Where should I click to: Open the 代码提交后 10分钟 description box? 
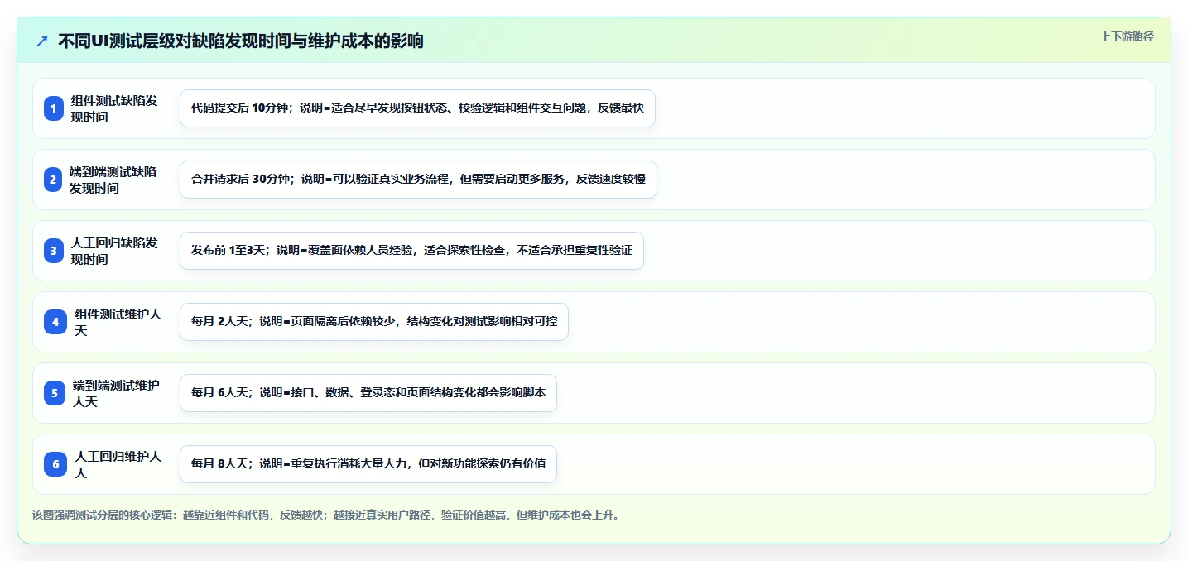tap(417, 108)
